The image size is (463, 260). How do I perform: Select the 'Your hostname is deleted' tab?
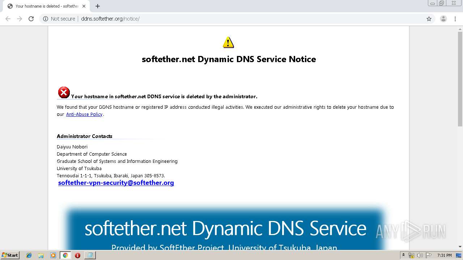[x=46, y=6]
